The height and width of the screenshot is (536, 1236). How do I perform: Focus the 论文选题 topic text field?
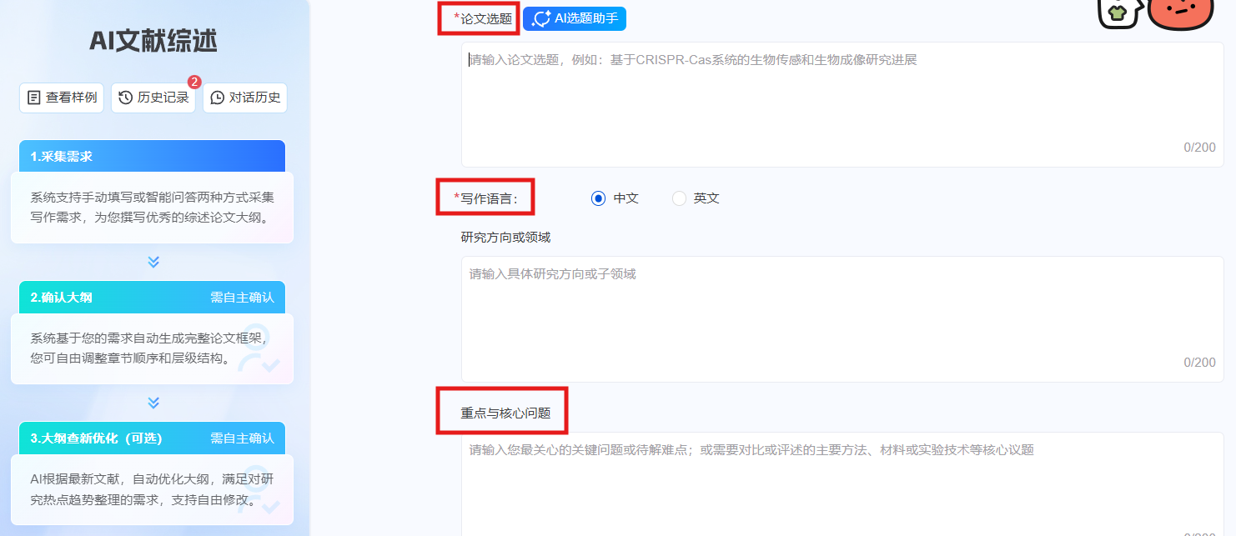coord(842,104)
